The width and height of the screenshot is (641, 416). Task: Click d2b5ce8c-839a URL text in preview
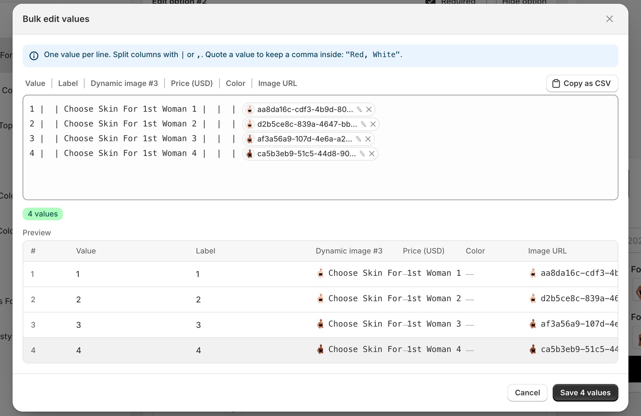pos(579,299)
